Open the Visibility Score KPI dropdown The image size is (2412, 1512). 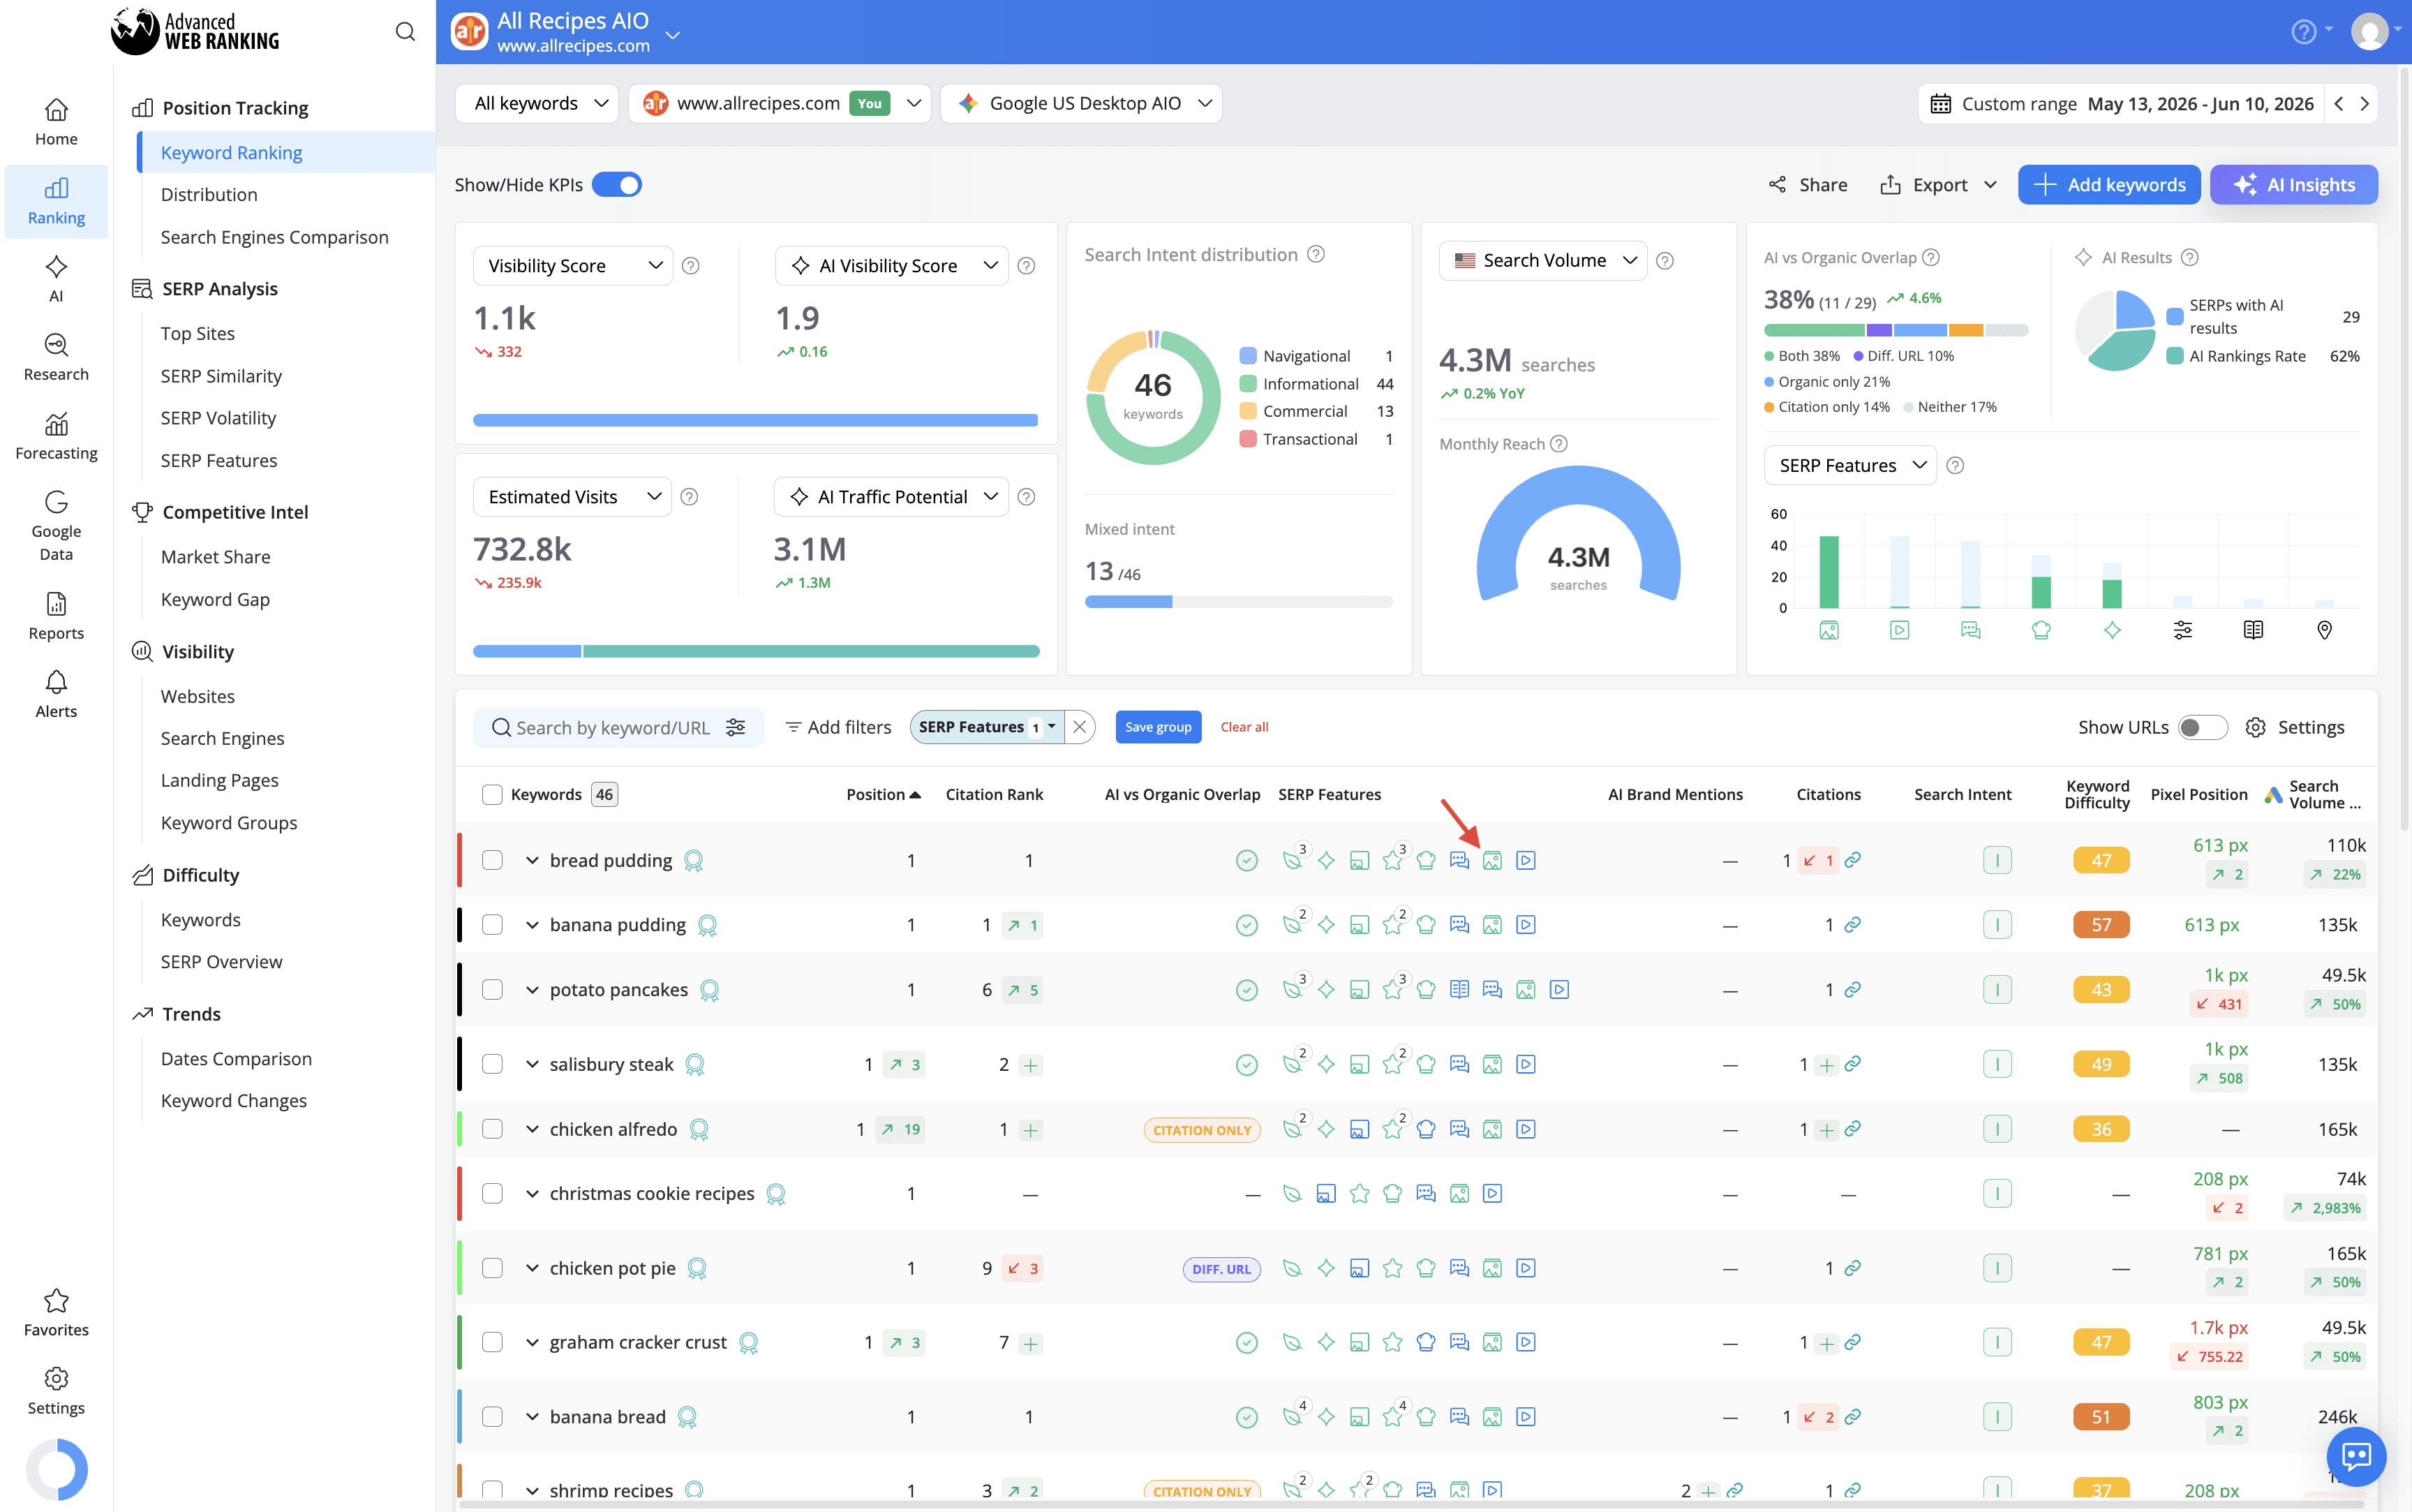(573, 265)
